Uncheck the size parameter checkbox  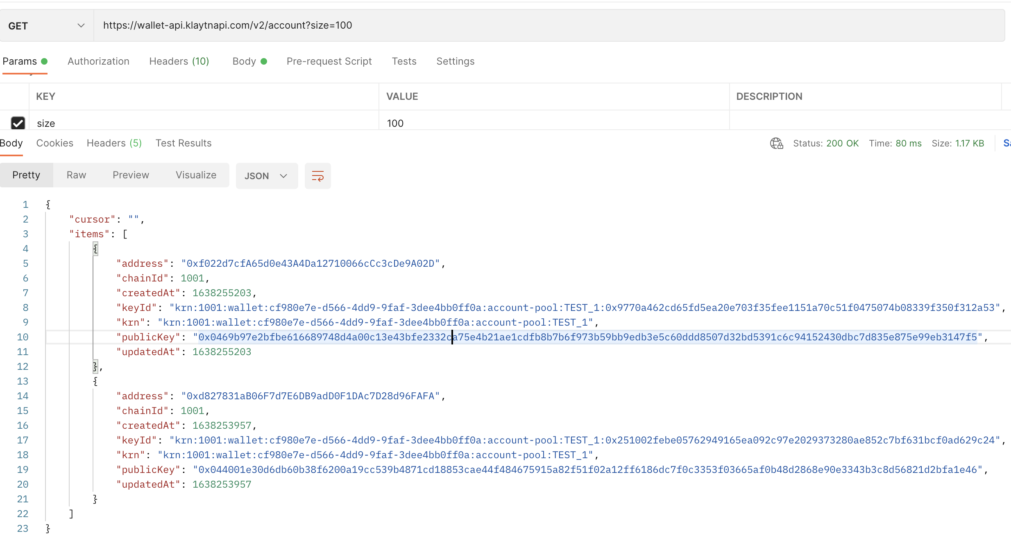pyautogui.click(x=18, y=123)
